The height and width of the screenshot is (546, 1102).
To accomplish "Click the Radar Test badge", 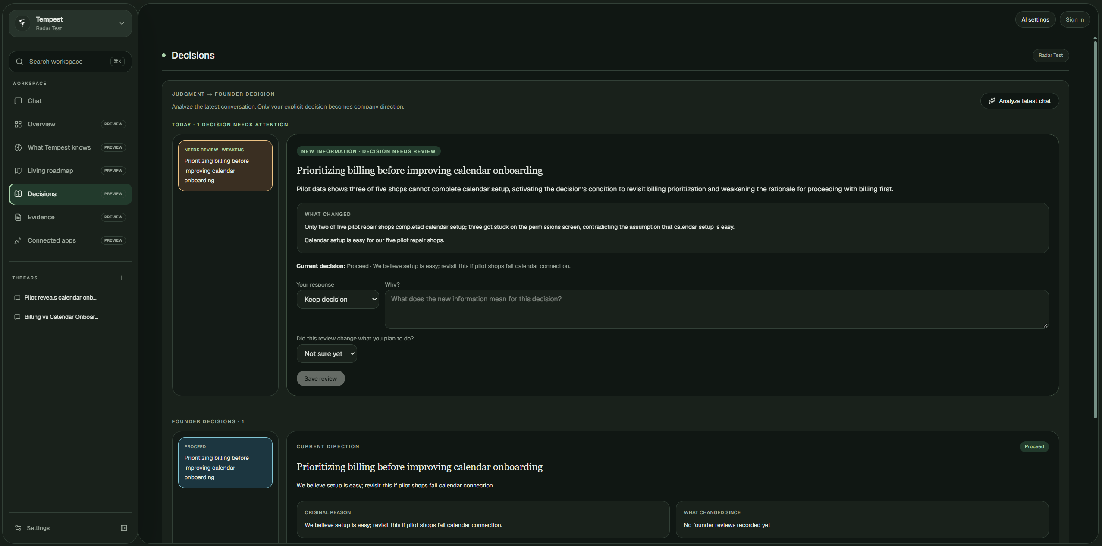I will [x=1051, y=55].
